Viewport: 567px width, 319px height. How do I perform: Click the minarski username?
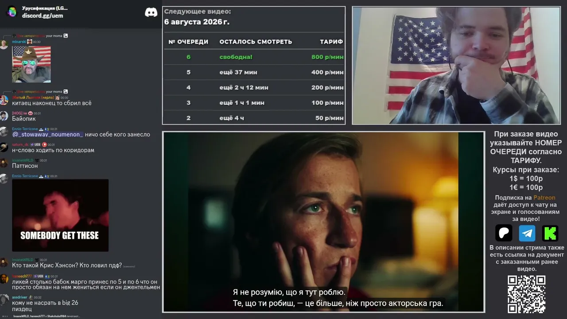(19, 42)
